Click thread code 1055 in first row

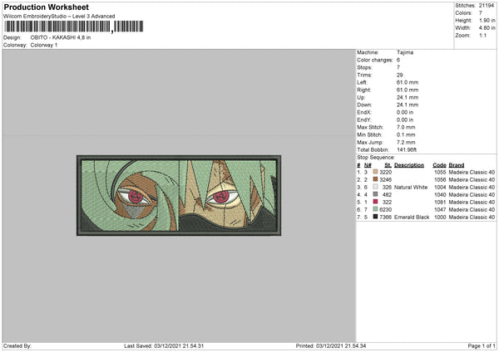(x=440, y=173)
